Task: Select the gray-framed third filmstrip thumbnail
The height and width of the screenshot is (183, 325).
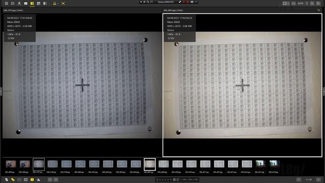Action: pyautogui.click(x=39, y=164)
